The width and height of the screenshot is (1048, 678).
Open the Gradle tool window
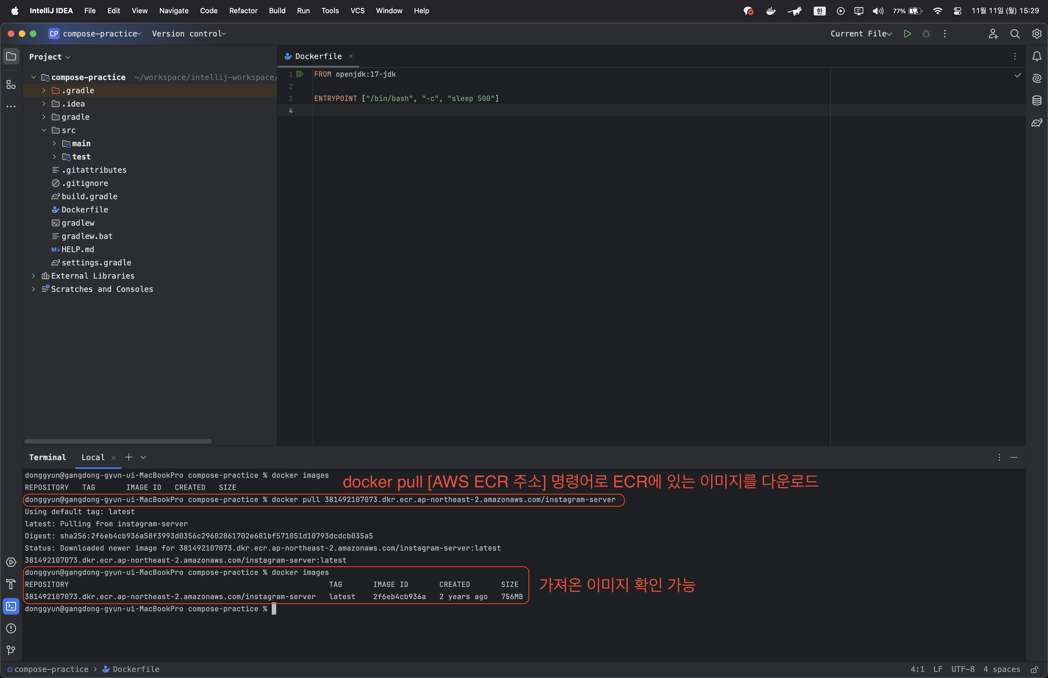pos(1037,123)
